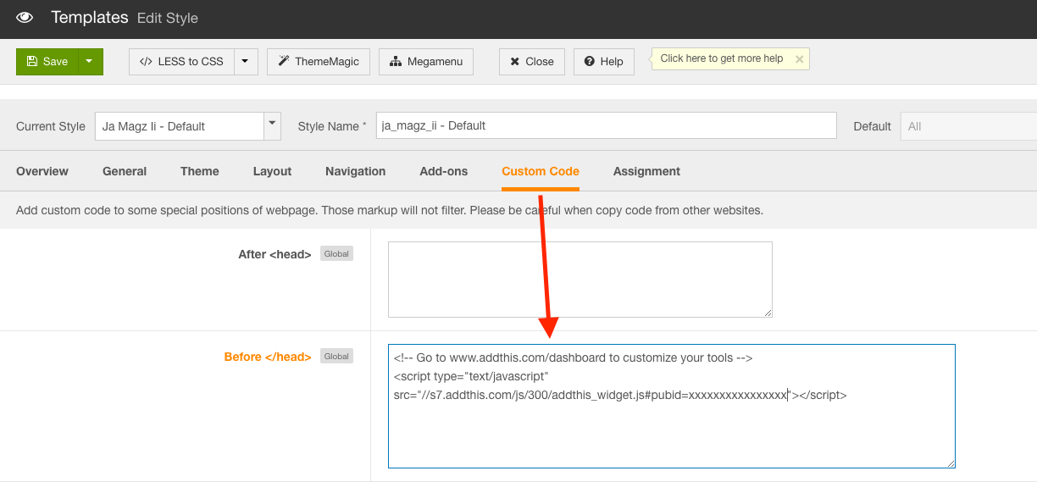Open the Theme tab

[x=200, y=171]
